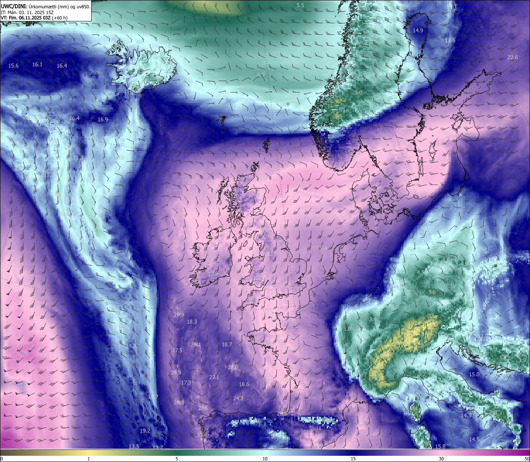Click the 27.0 value label

(233, 368)
